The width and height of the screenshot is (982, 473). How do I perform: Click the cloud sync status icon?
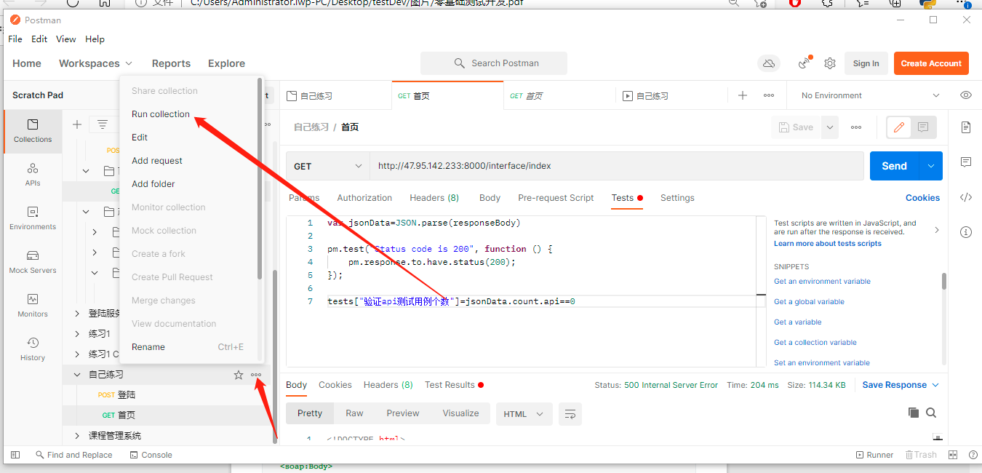click(769, 63)
